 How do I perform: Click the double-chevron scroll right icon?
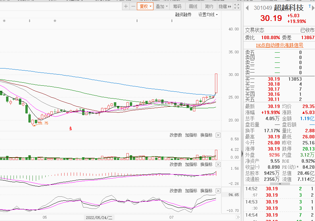(x=238, y=217)
